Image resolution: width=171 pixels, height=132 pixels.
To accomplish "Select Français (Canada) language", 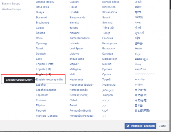I will (x=47, y=116).
